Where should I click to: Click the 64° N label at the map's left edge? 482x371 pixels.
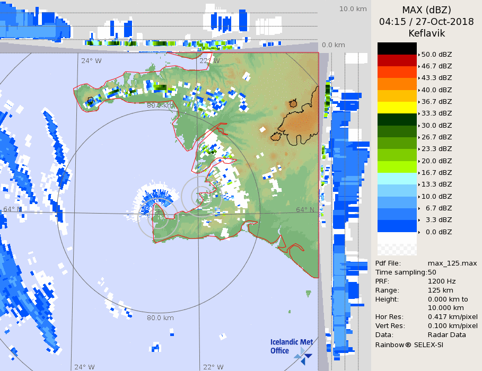[x=12, y=209]
